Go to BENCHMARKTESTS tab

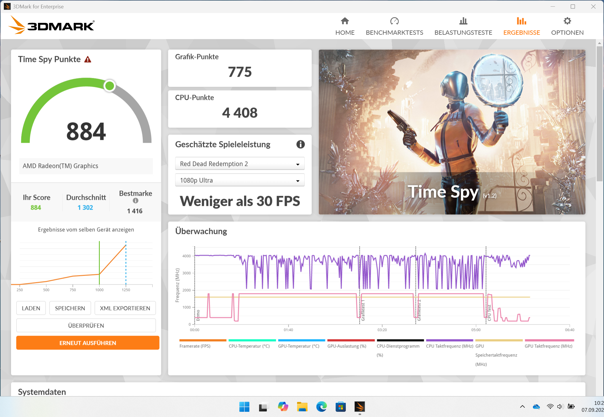click(x=394, y=26)
